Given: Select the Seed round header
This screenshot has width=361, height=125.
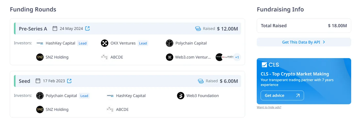Looking at the screenshot, I should (x=25, y=81).
